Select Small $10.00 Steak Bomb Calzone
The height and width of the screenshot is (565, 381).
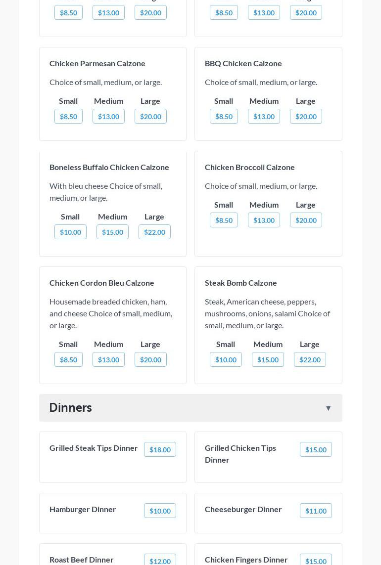(x=226, y=360)
